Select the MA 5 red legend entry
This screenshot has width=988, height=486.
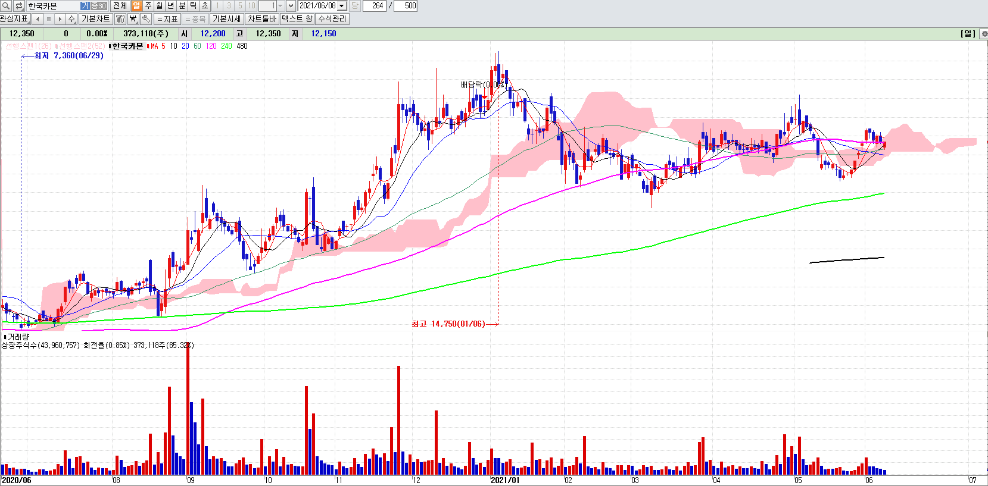[158, 46]
